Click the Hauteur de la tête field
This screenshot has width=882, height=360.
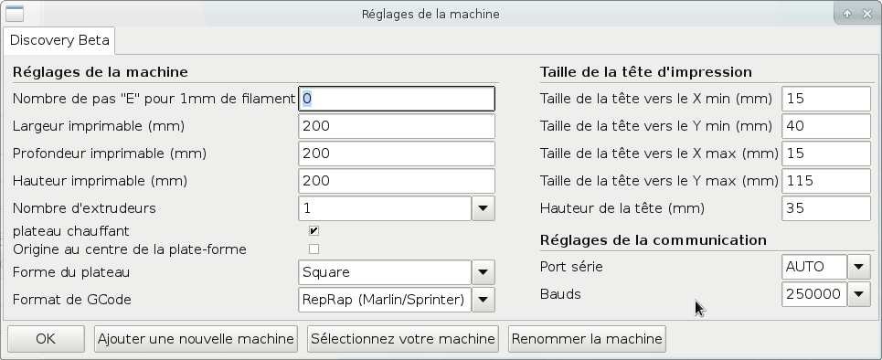tap(826, 208)
